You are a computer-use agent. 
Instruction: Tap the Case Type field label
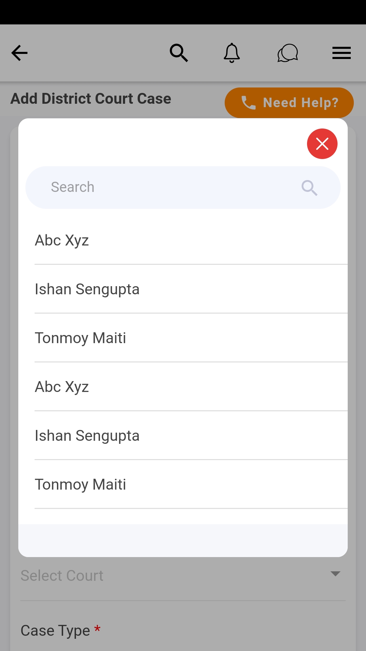click(x=55, y=631)
